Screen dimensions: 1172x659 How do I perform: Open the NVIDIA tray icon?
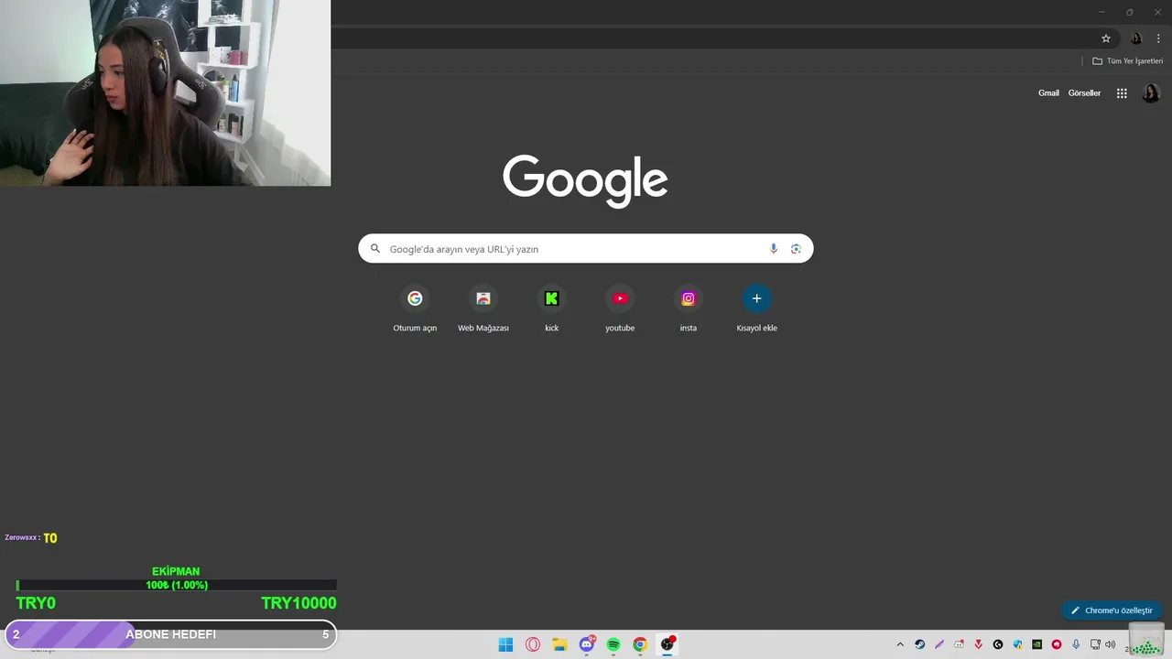pyautogui.click(x=1036, y=644)
